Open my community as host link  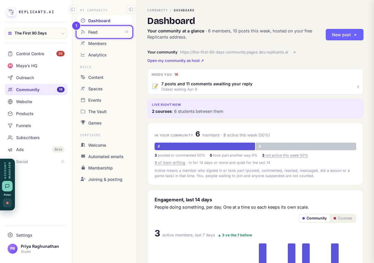tap(176, 61)
